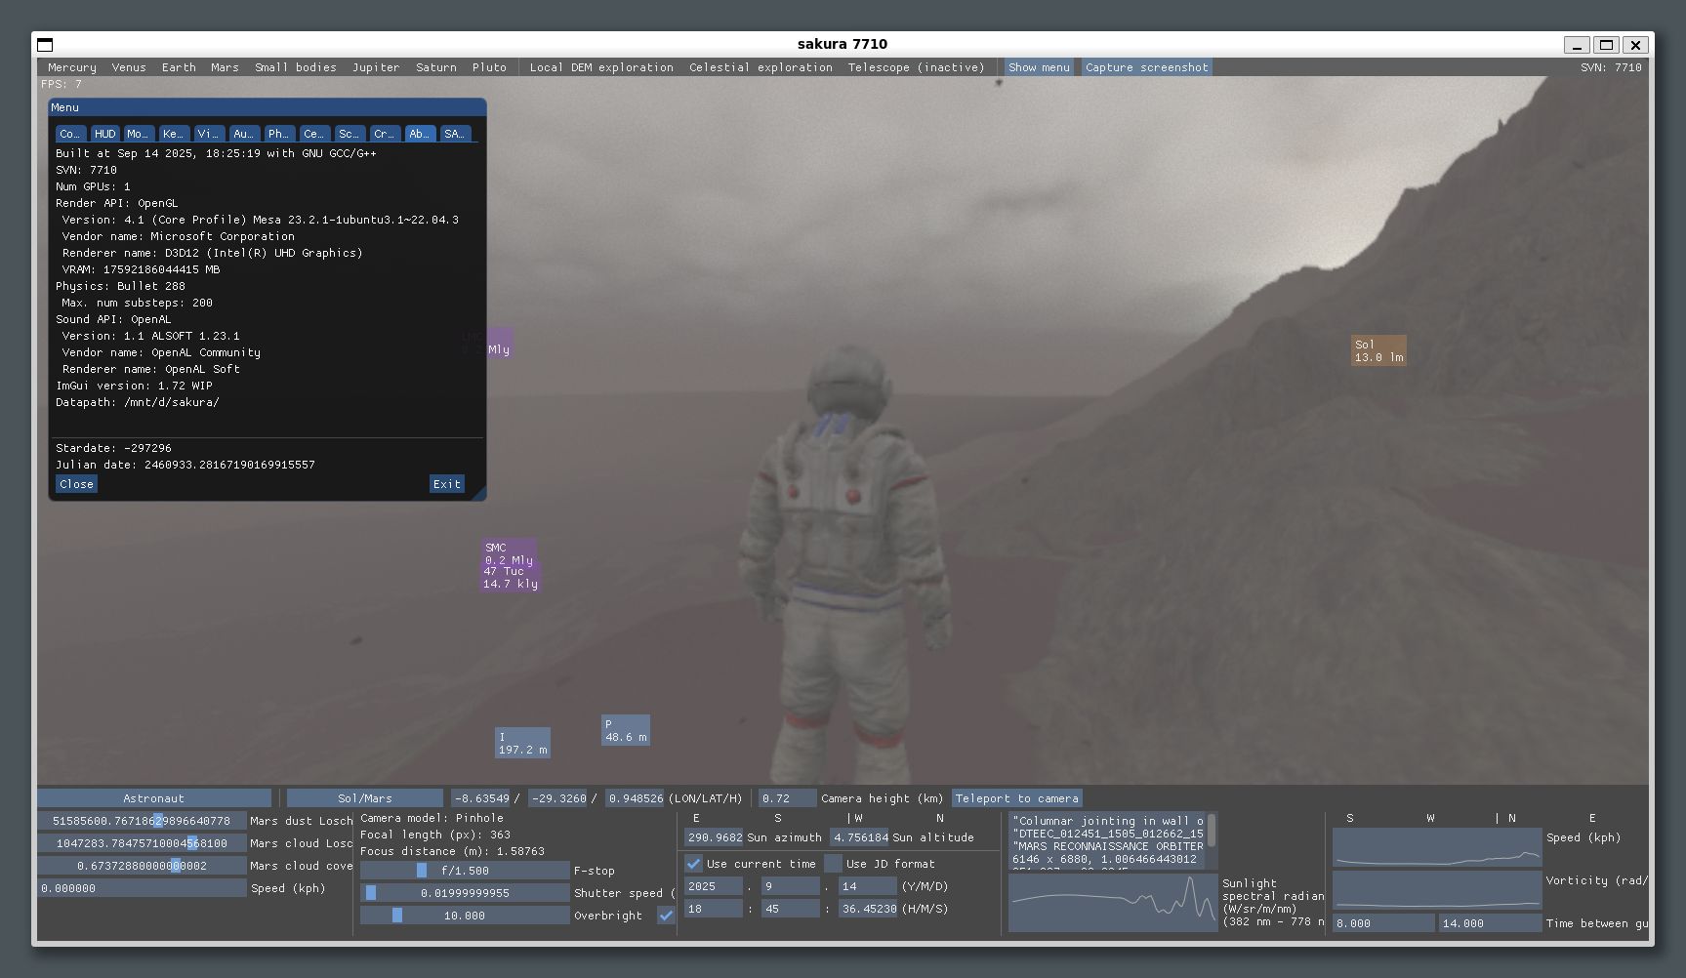Select the Ab... tab in Menu window
This screenshot has height=978, width=1686.
pyautogui.click(x=420, y=134)
